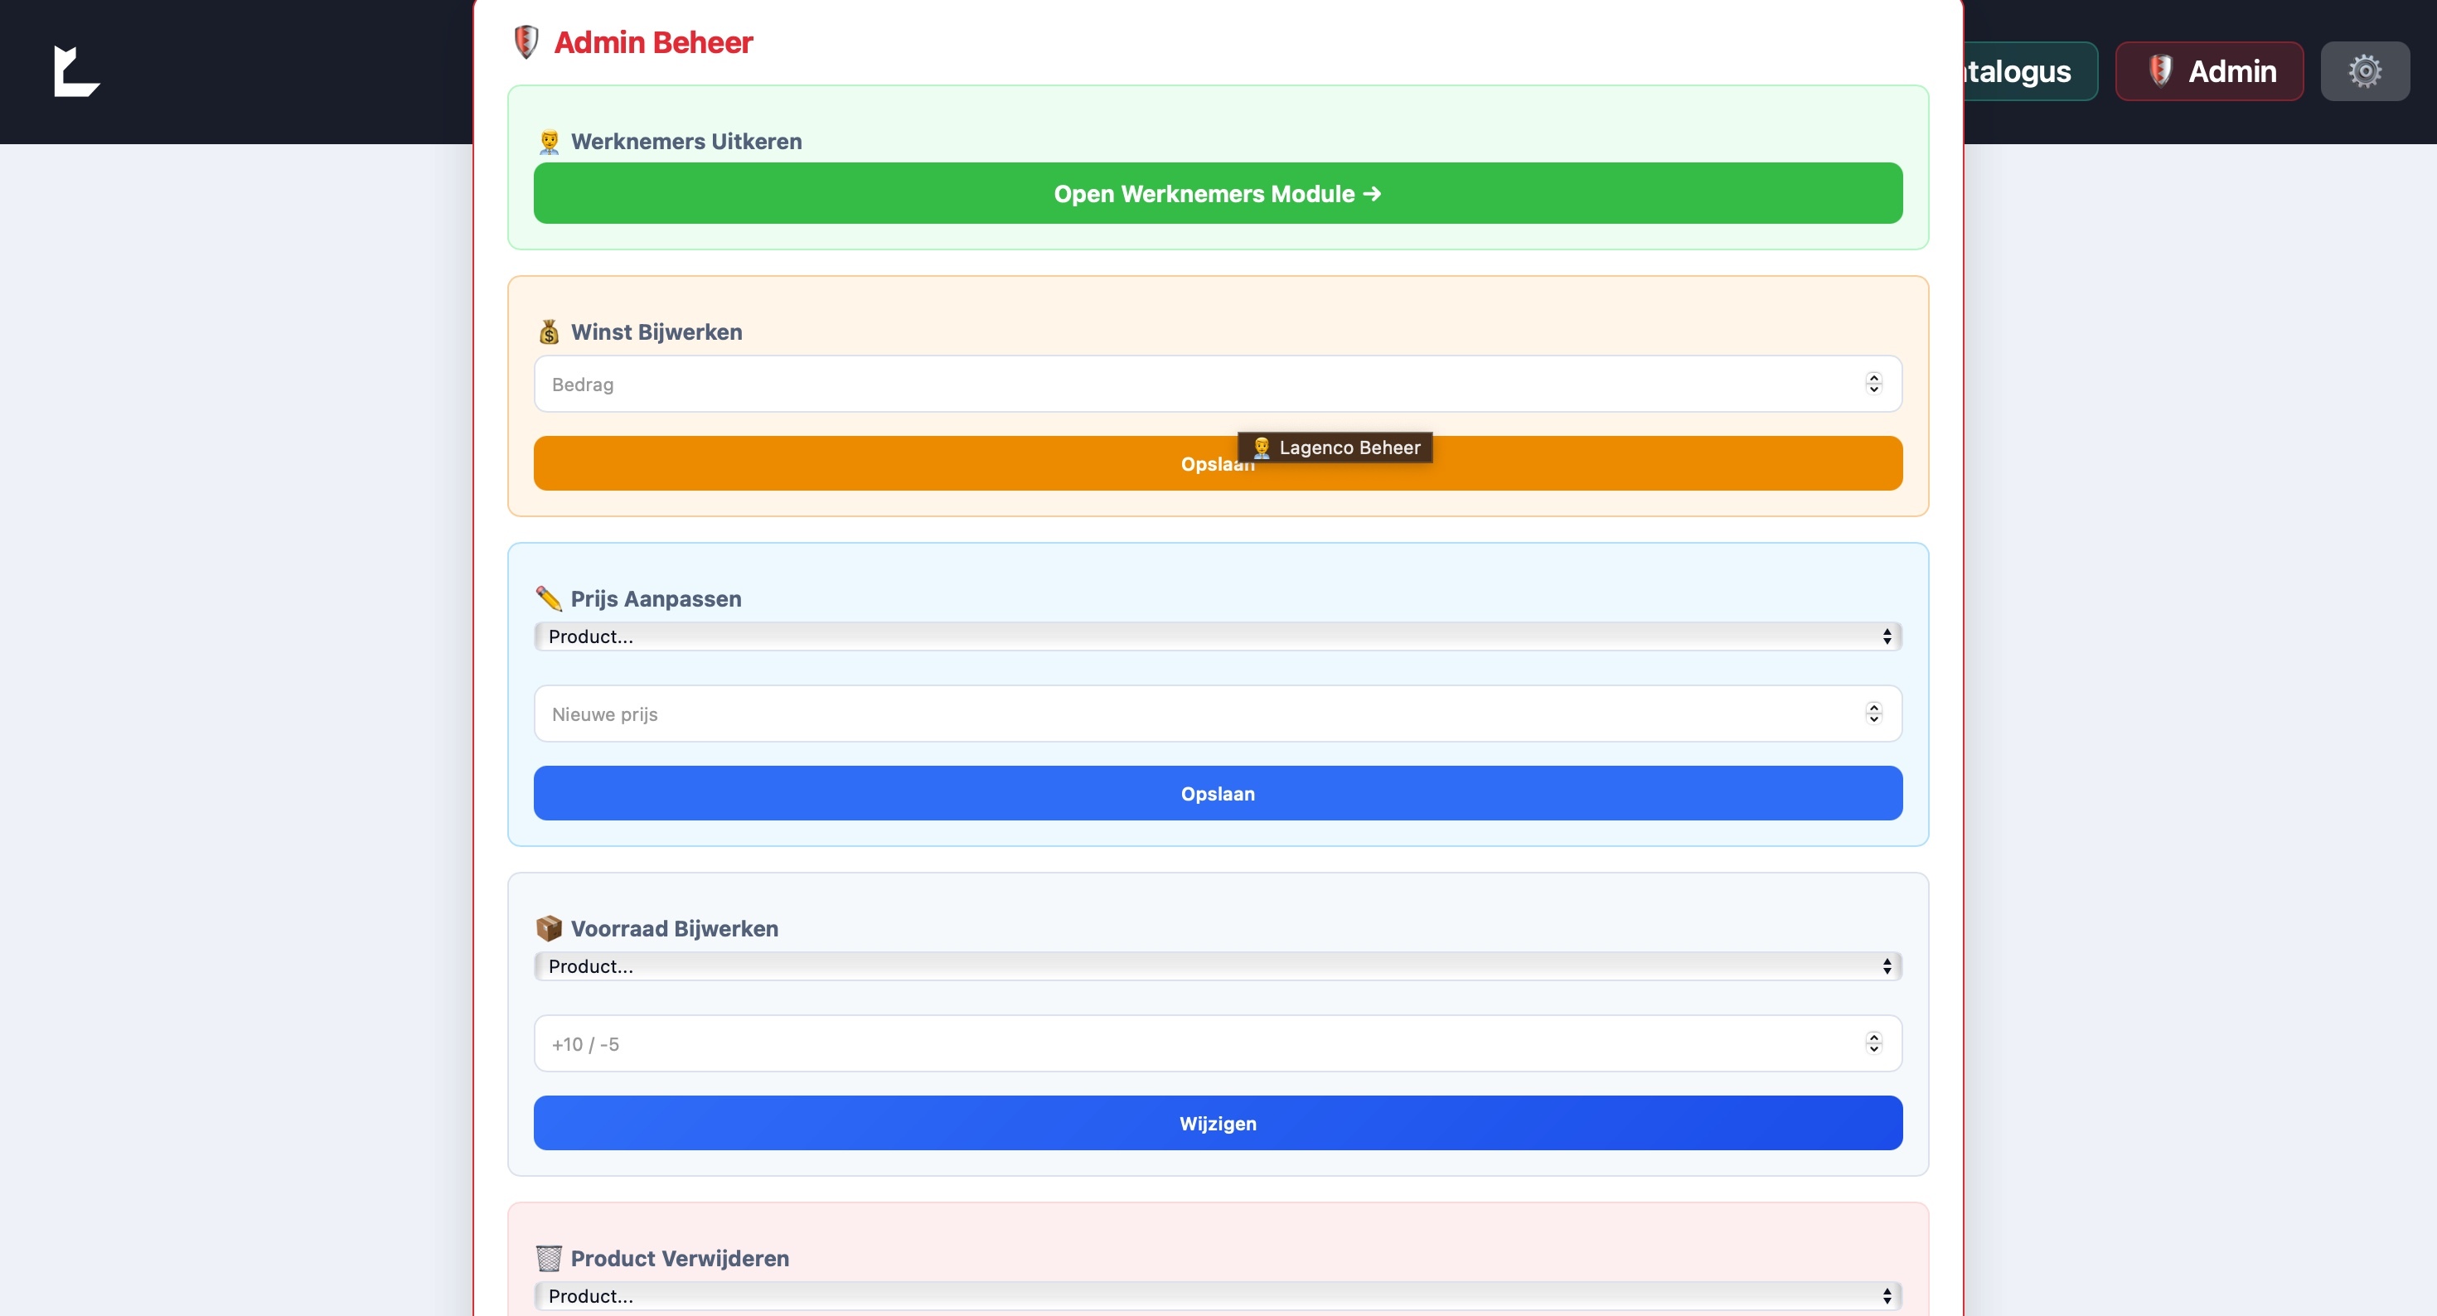Open Product dropdown under Product Verwijderen

coord(1218,1296)
